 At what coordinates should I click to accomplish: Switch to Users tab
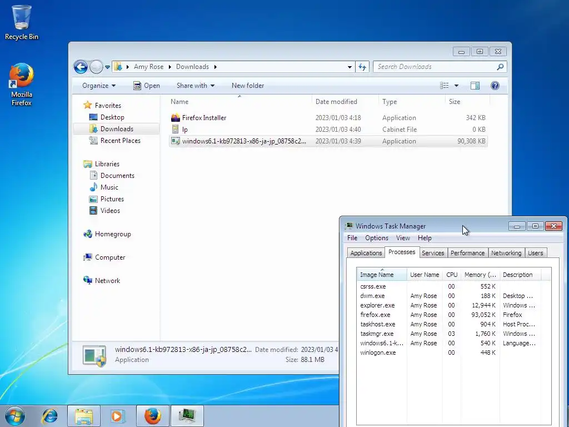tap(535, 253)
